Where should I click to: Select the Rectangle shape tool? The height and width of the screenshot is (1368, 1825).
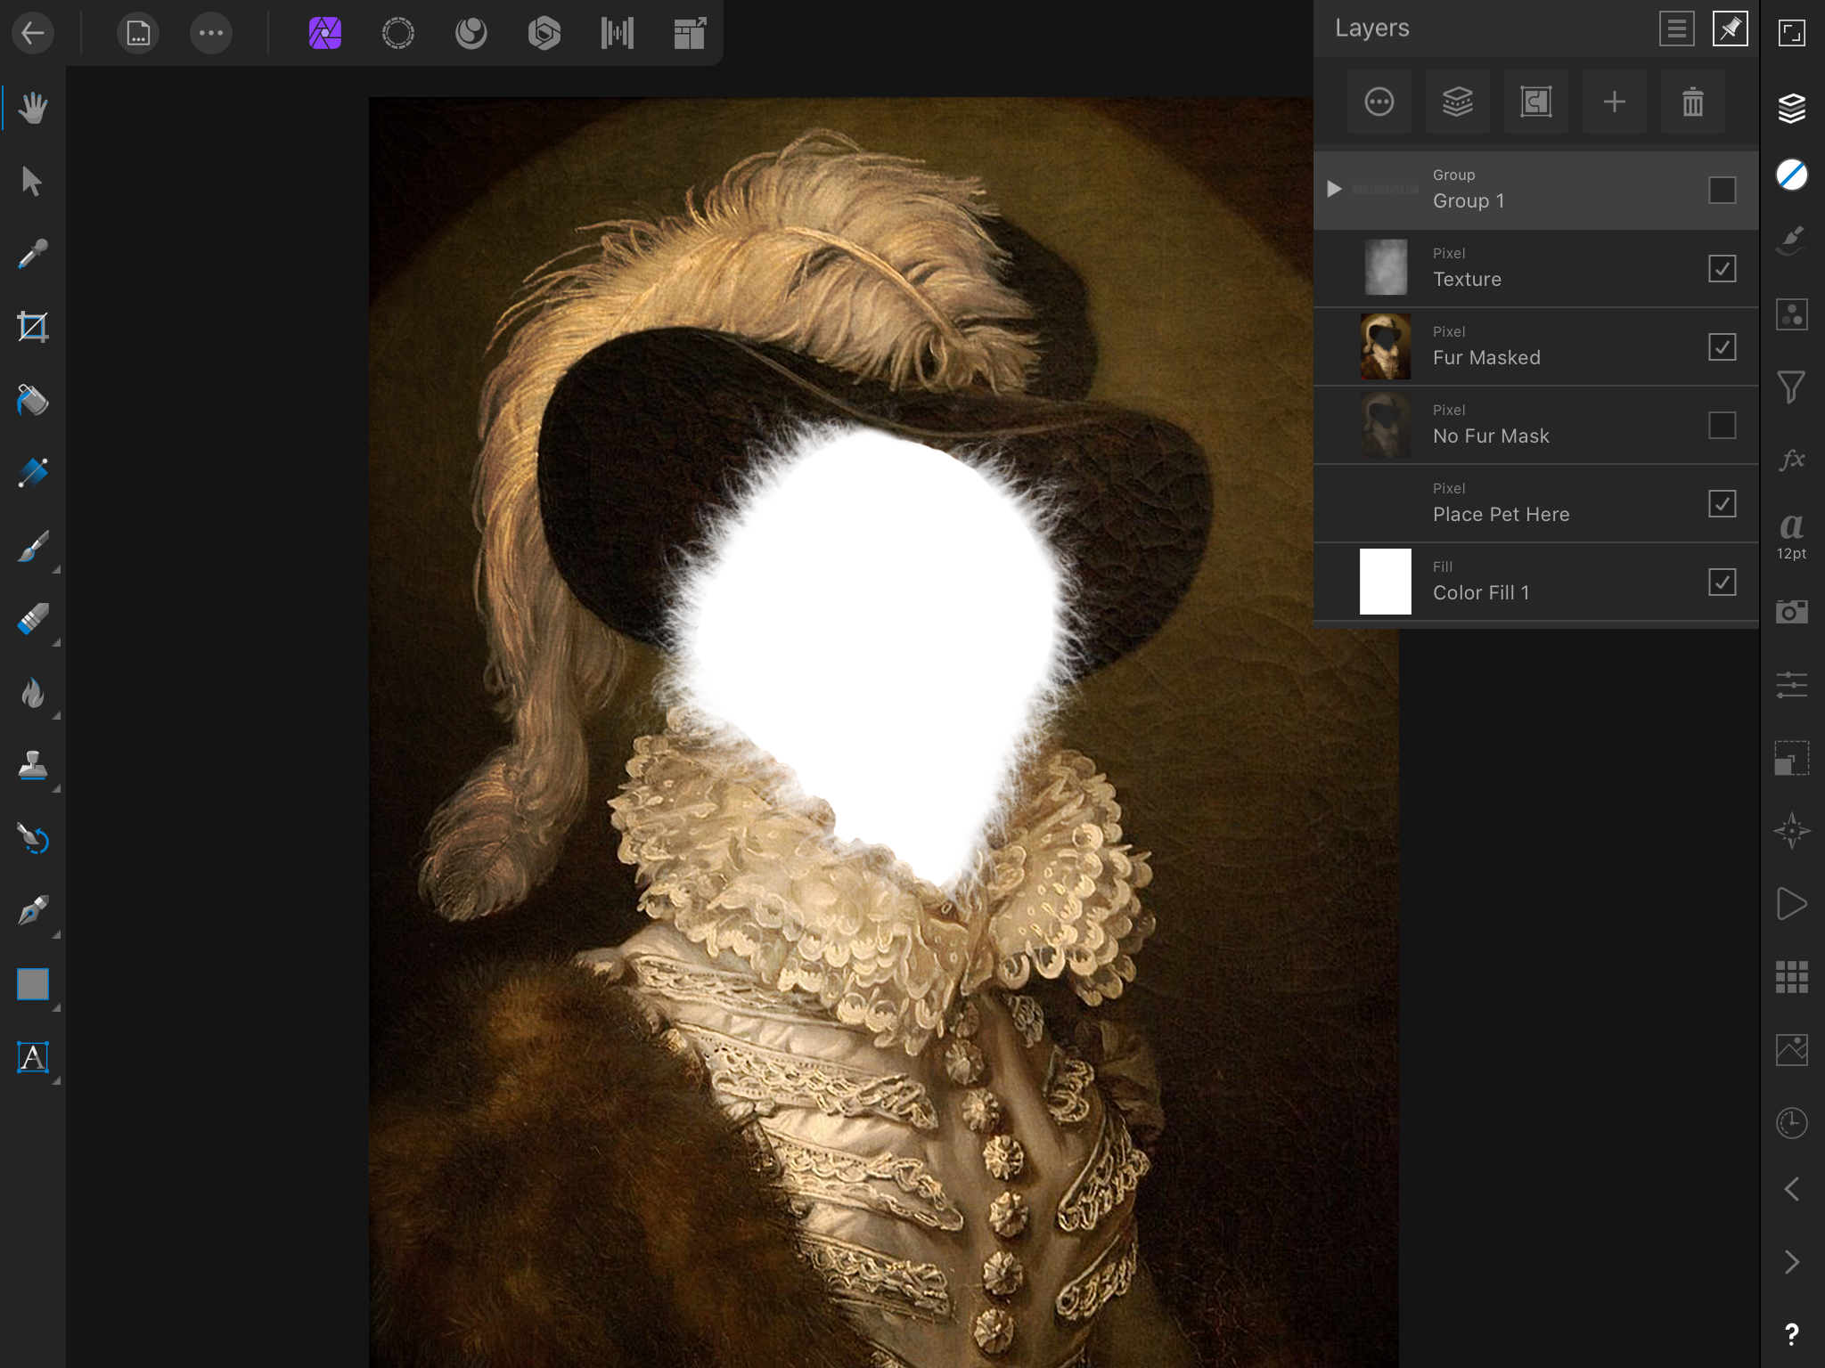click(x=33, y=985)
